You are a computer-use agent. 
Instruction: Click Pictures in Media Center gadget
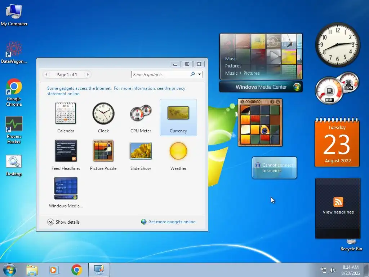coord(233,66)
